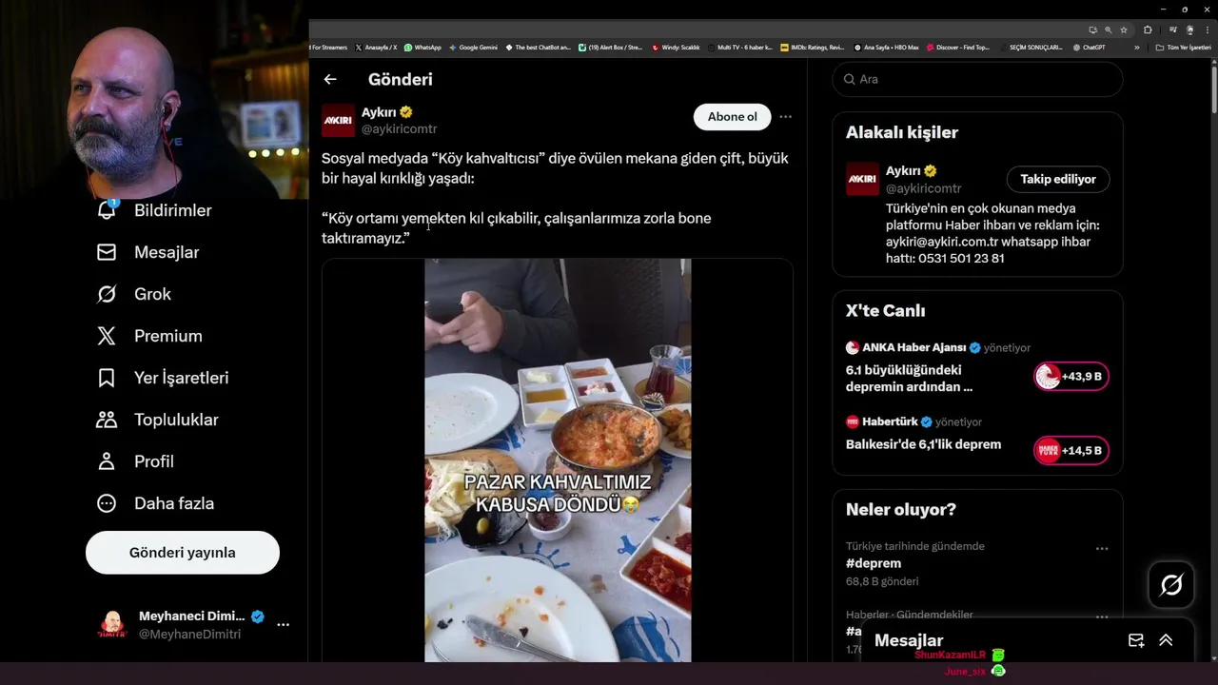Click Aykırı avatar in the post header
Image resolution: width=1218 pixels, height=685 pixels.
tap(338, 121)
